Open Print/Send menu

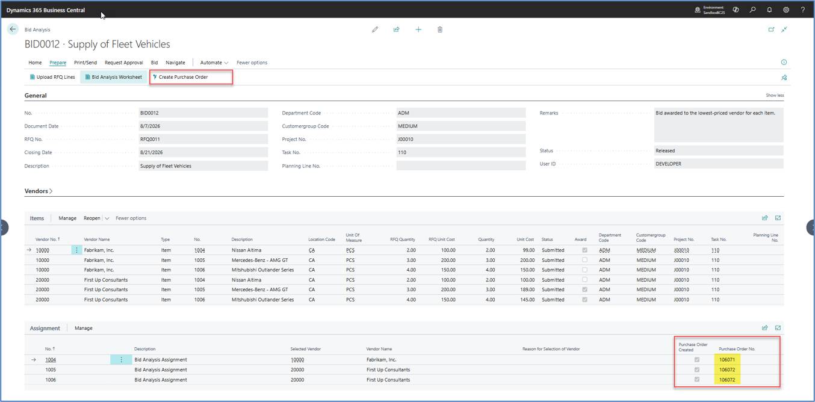pyautogui.click(x=85, y=63)
